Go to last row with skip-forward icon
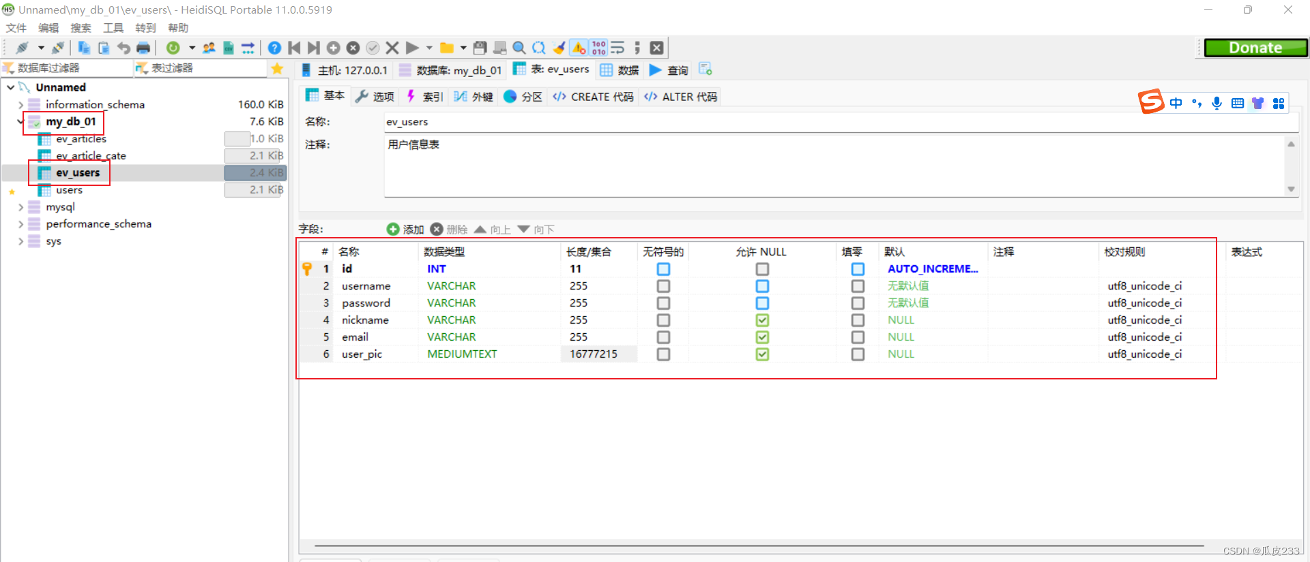The image size is (1310, 562). click(x=314, y=48)
